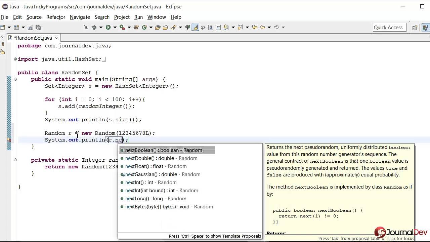Click the Open Task folder icon
Viewport: 430px width, 242px height.
pyautogui.click(x=166, y=27)
